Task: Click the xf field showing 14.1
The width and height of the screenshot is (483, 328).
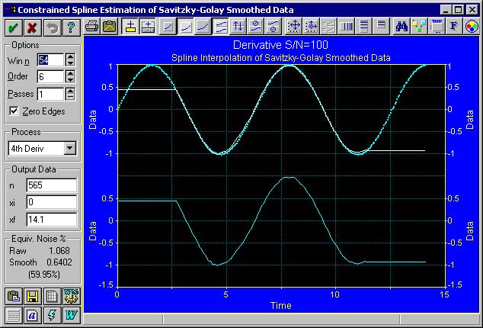Action: pyautogui.click(x=52, y=220)
